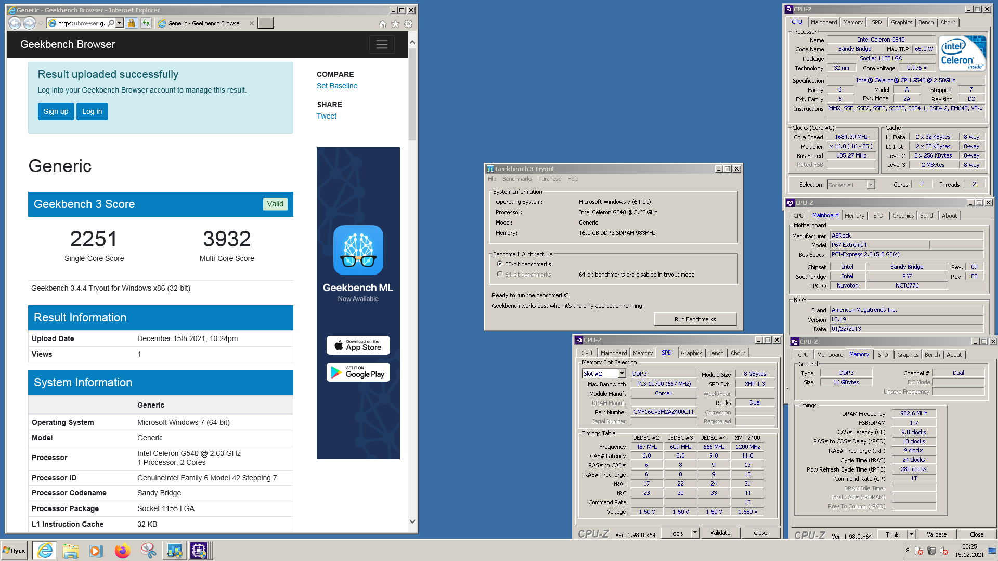
Task: Open the File menu in Geekbench 3
Action: [492, 179]
